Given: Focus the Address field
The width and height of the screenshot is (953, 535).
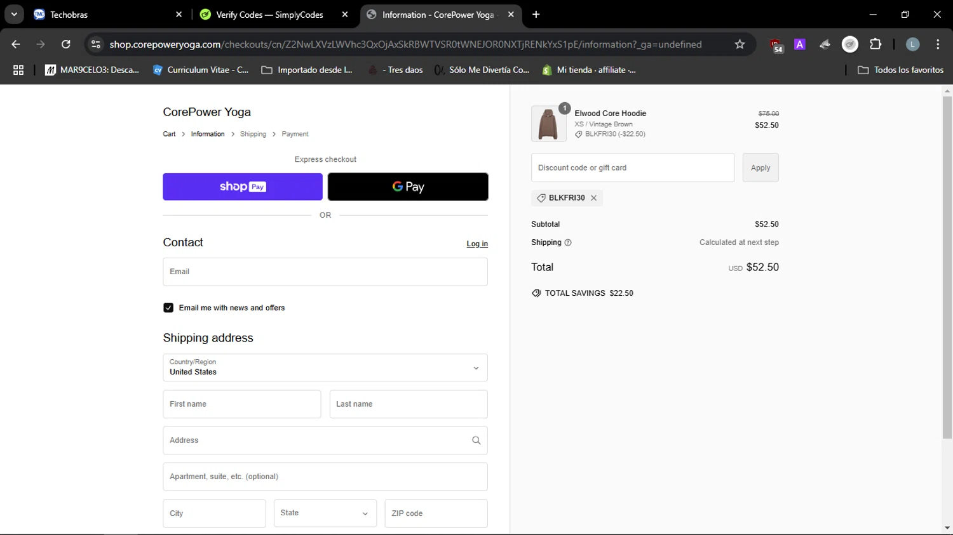Looking at the screenshot, I should pos(325,440).
